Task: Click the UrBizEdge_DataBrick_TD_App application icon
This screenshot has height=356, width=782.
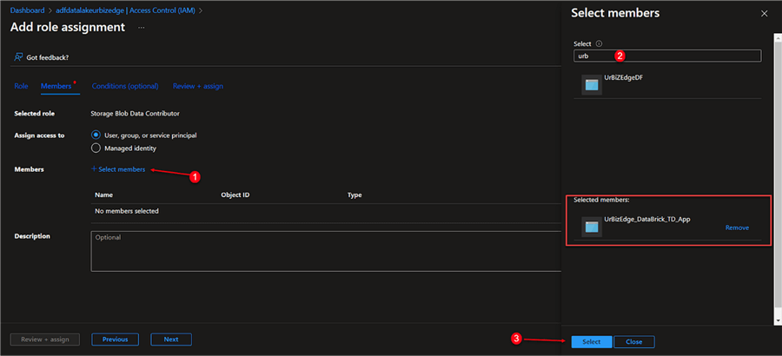Action: (x=592, y=227)
